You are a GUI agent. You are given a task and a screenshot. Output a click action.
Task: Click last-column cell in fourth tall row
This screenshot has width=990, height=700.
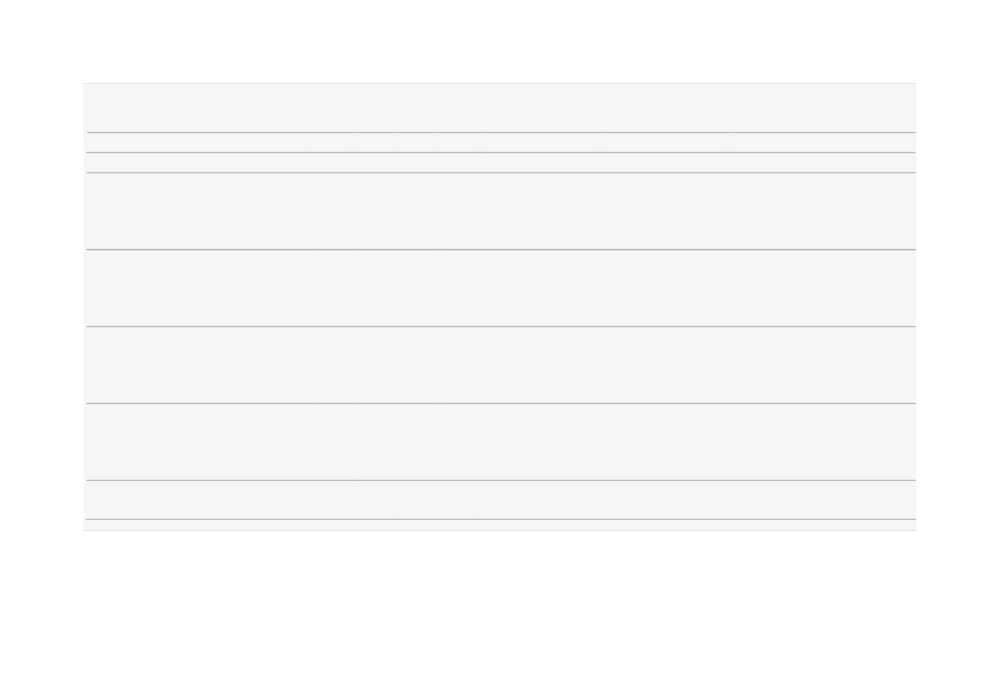pyautogui.click(x=817, y=442)
